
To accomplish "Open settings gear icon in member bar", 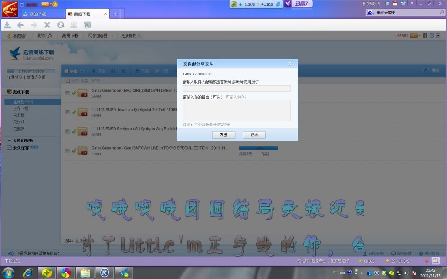I will pos(432,36).
